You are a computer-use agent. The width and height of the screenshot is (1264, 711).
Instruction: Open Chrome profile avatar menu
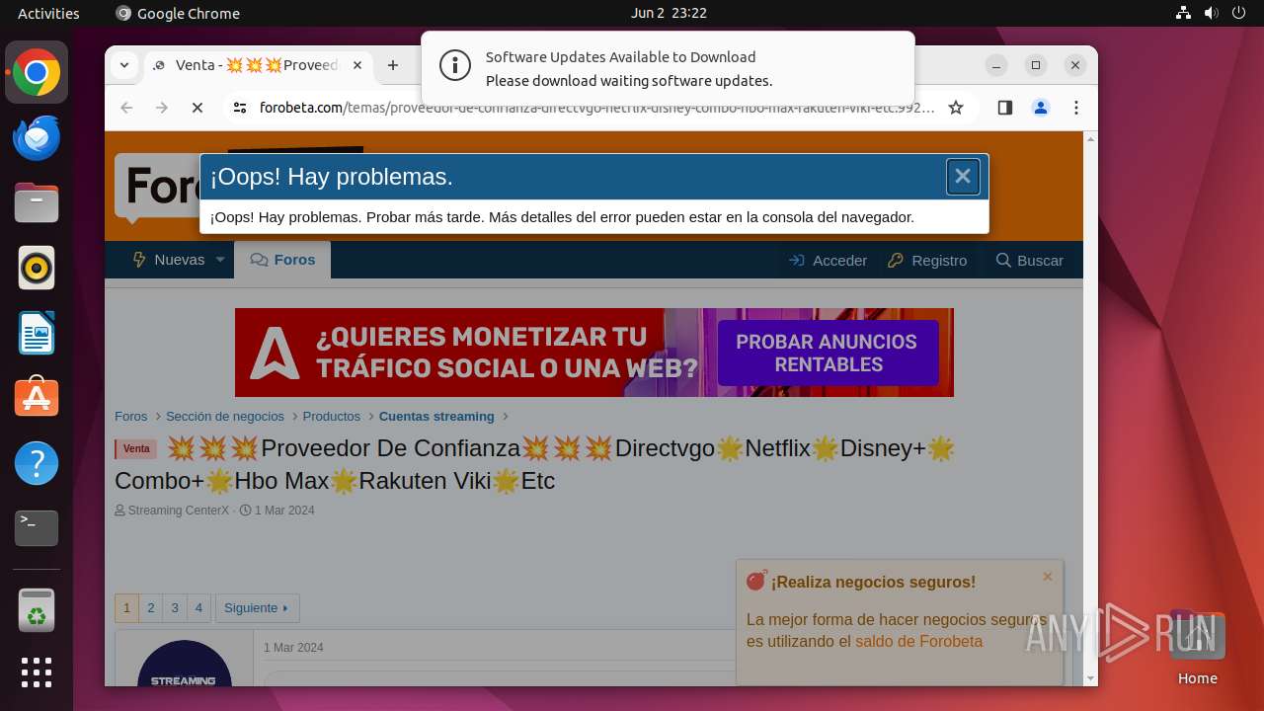coord(1041,108)
